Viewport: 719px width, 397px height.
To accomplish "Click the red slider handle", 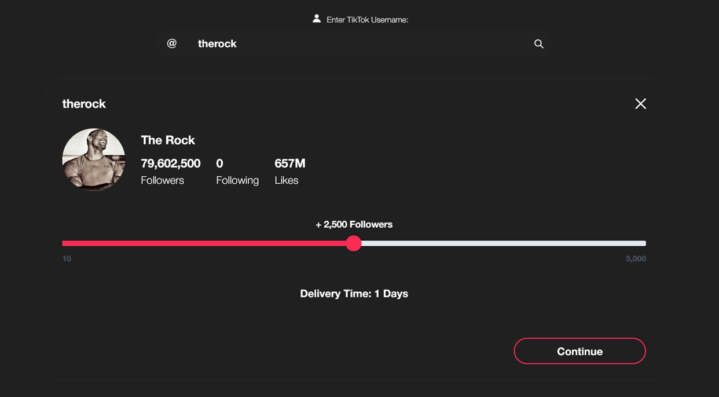I will (x=354, y=243).
